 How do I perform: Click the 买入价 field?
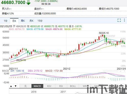(x=7, y=9)
